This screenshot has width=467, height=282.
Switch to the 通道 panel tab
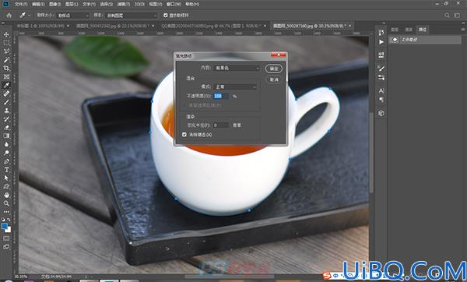coord(409,30)
